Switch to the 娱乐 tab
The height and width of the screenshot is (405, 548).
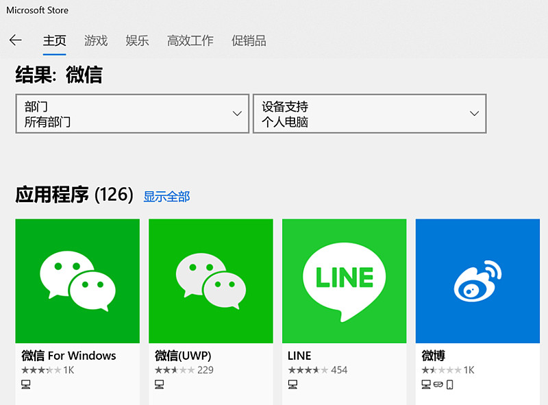click(x=138, y=40)
